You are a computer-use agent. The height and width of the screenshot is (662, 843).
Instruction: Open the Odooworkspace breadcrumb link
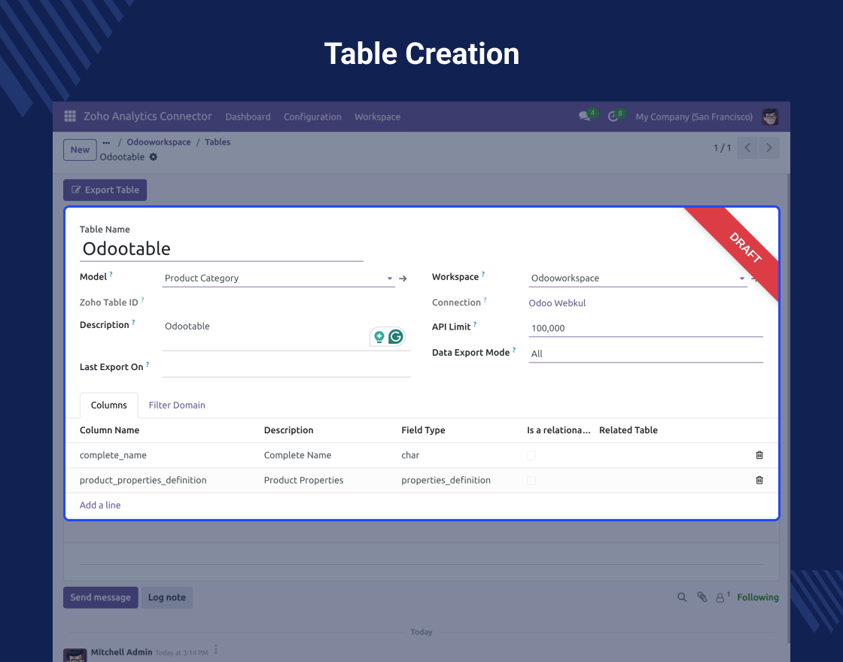click(x=159, y=142)
